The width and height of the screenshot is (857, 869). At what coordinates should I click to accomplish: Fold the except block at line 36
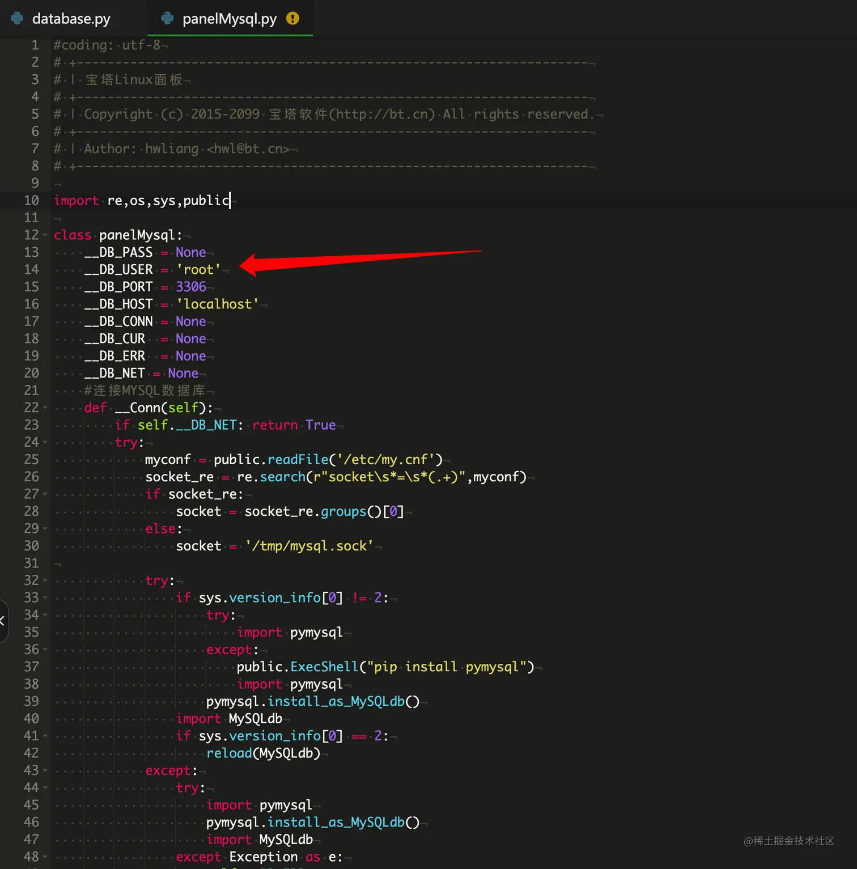click(x=45, y=650)
